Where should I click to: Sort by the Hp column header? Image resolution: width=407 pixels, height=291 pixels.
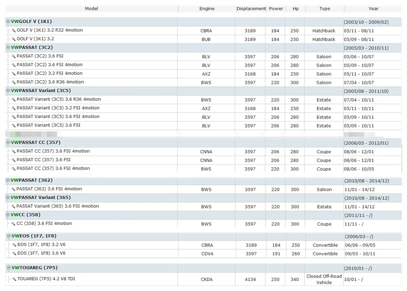point(296,8)
